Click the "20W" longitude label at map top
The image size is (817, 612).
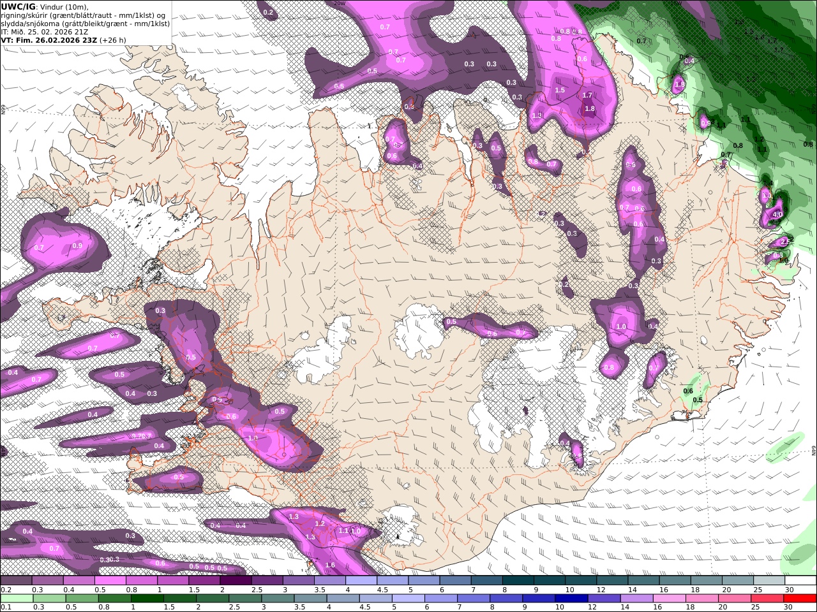click(x=340, y=3)
